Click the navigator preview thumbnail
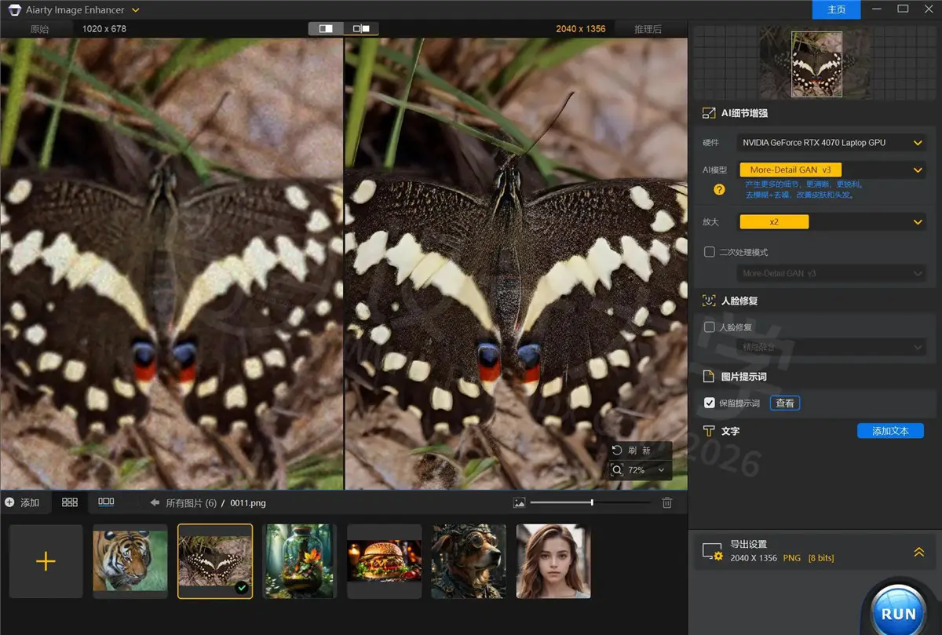The height and width of the screenshot is (635, 942). click(x=816, y=64)
